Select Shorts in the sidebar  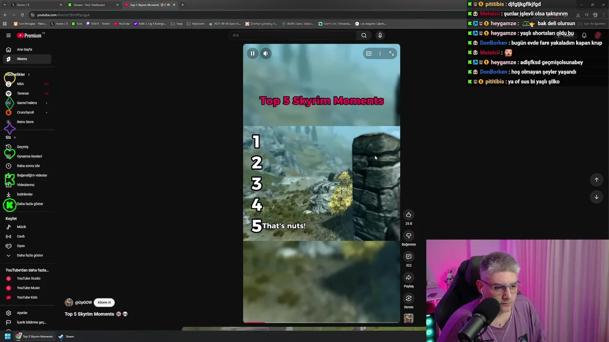click(x=27, y=59)
